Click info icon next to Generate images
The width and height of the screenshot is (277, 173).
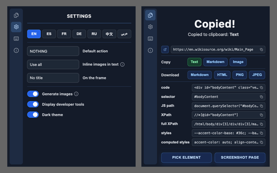76,94
